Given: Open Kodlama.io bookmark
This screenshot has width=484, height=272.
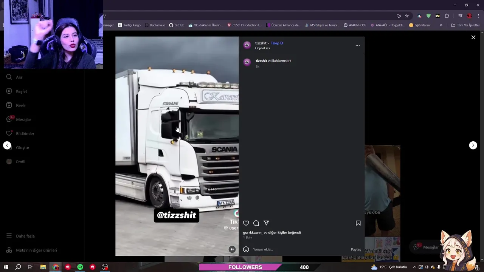Looking at the screenshot, I should (155, 25).
